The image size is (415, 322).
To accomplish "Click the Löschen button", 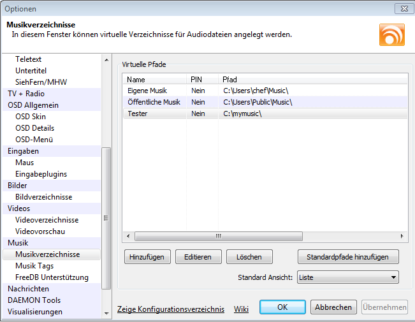I will click(x=249, y=257).
